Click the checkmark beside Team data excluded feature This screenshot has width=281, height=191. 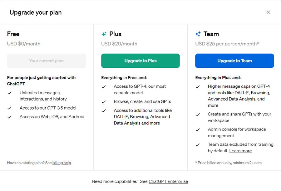(x=198, y=144)
